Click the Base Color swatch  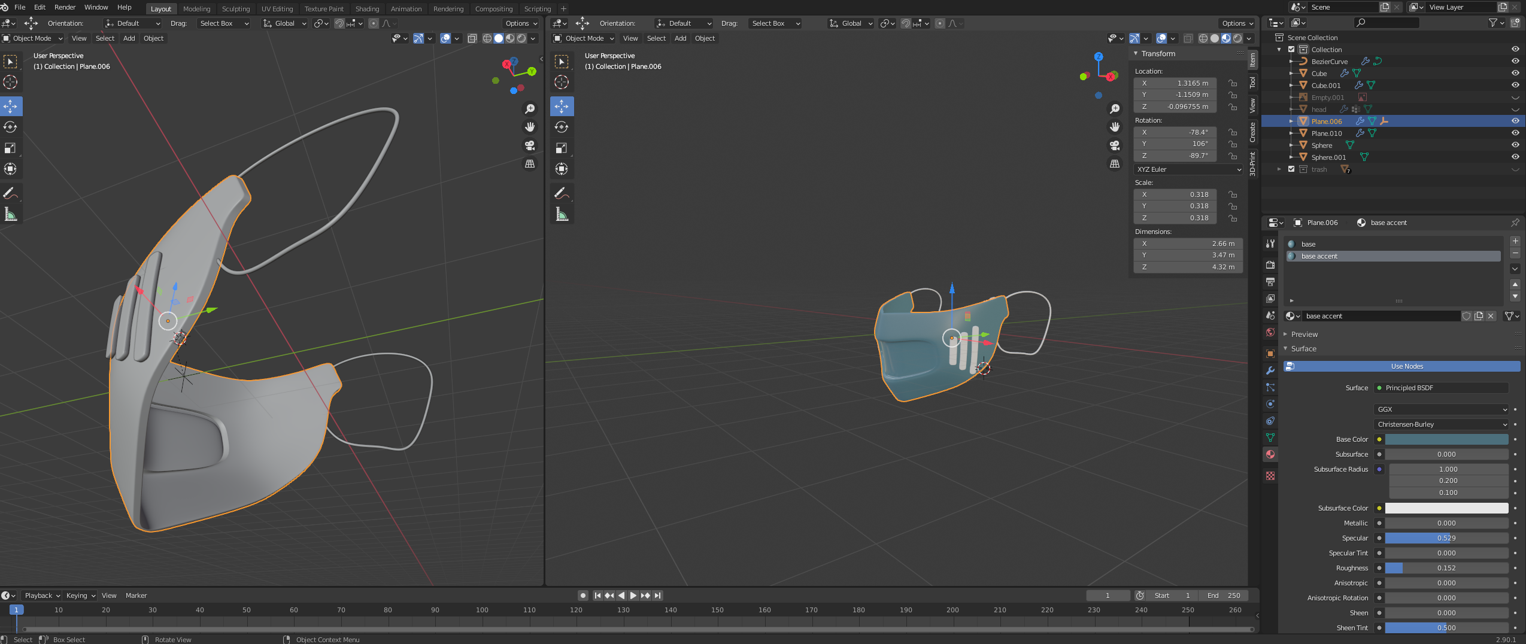(1446, 439)
